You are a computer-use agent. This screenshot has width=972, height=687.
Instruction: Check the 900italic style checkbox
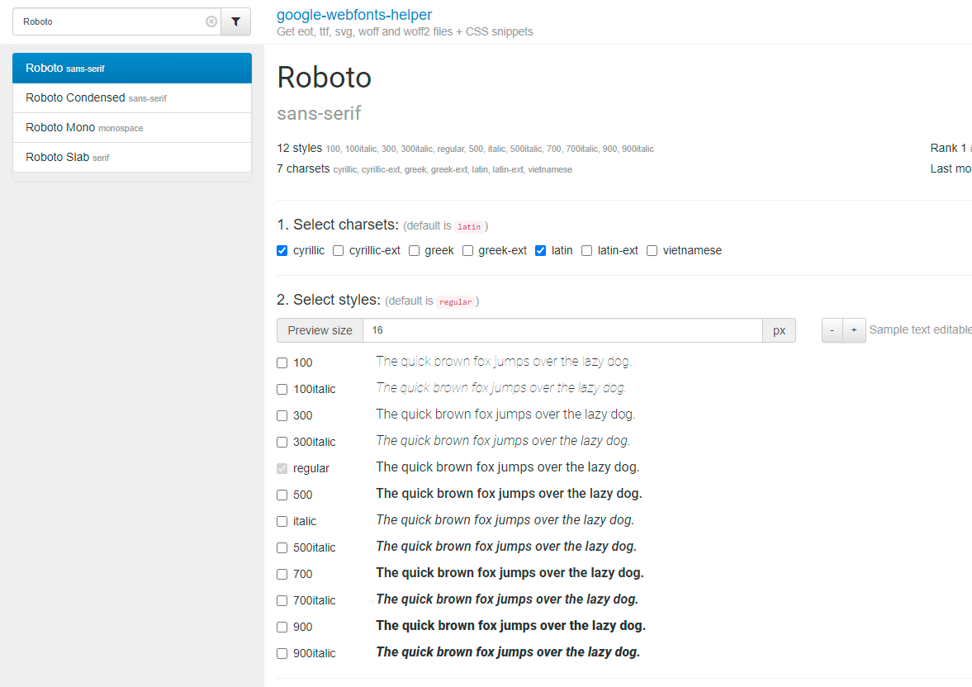pyautogui.click(x=282, y=653)
